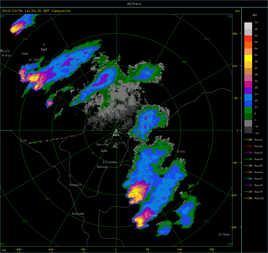The height and width of the screenshot is (253, 268).
Task: Click the green 5-10 dBZ swatch
Action: point(248,110)
